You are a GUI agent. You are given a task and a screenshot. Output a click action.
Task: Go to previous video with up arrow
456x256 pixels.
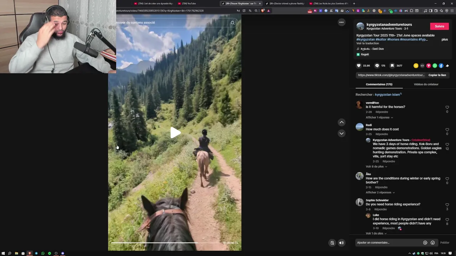(341, 122)
